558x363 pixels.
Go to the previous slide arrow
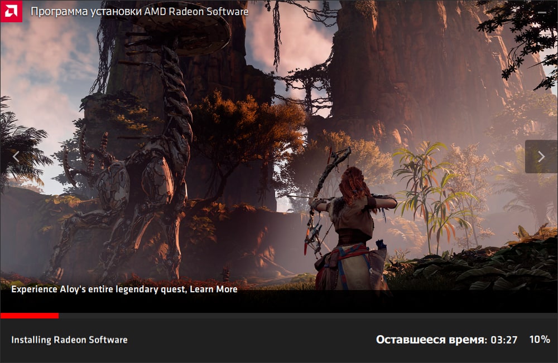tap(16, 156)
